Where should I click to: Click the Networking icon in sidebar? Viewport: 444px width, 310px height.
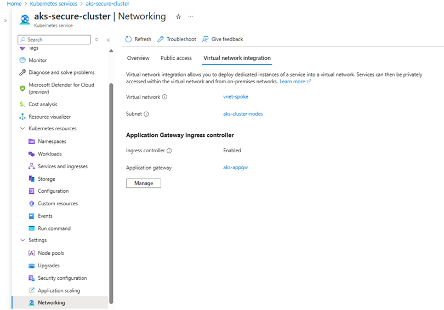coord(31,303)
